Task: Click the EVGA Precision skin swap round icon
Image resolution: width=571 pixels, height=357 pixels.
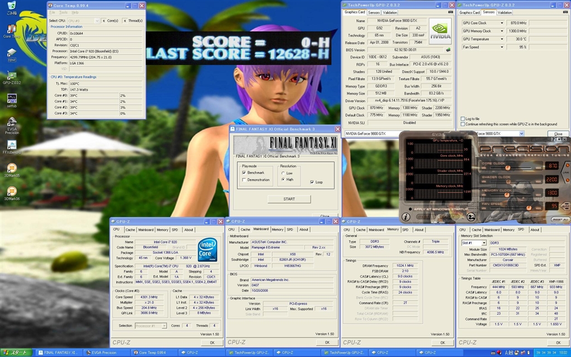Action: coord(471,217)
